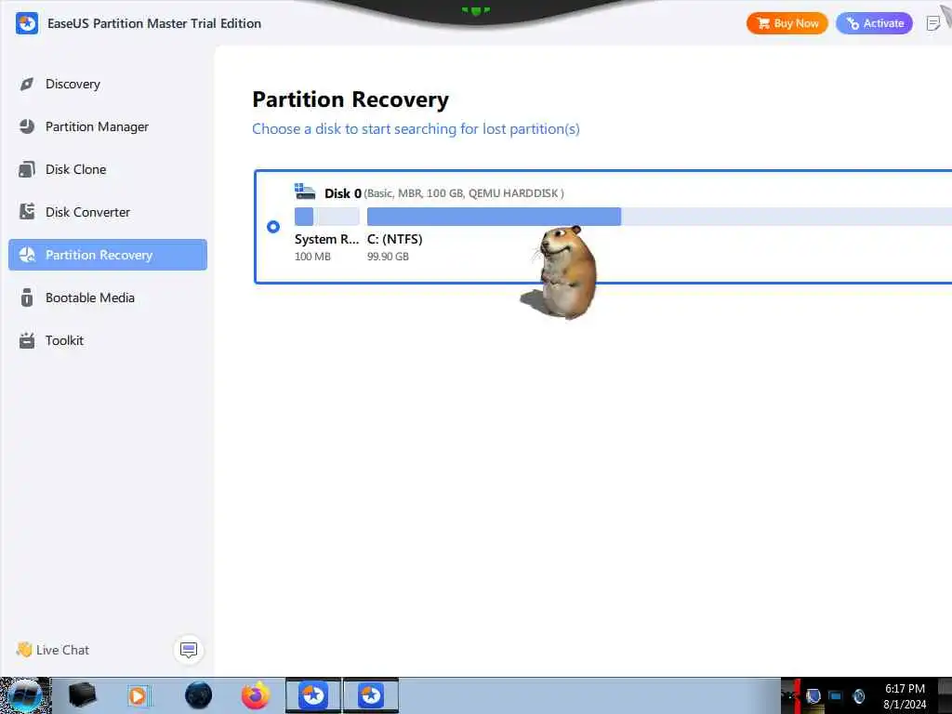
Task: Click the Partition Recovery heading
Action: click(x=350, y=99)
